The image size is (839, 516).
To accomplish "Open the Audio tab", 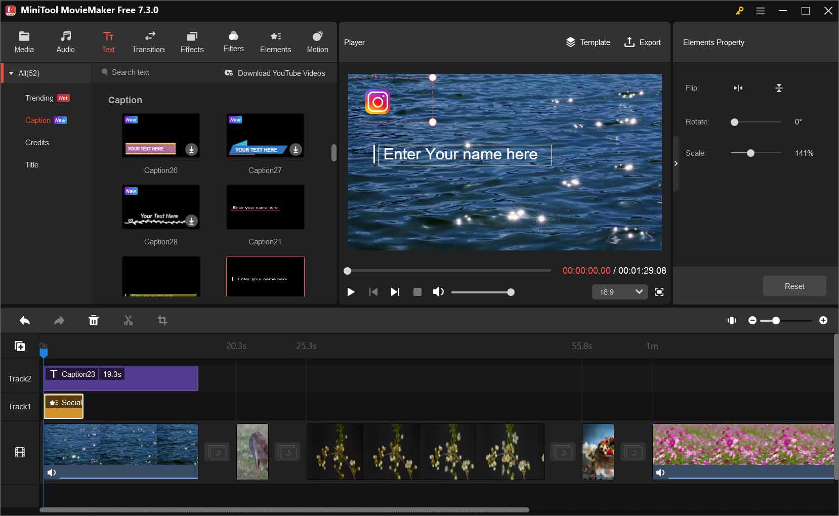I will pyautogui.click(x=65, y=42).
